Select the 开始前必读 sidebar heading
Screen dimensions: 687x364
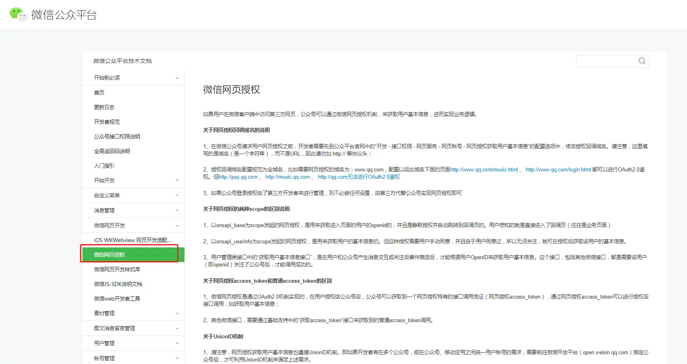pos(107,78)
